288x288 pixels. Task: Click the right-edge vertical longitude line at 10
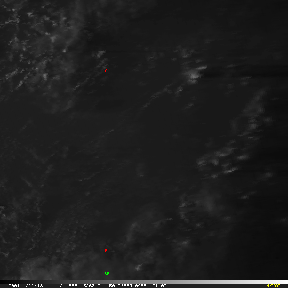284,71
